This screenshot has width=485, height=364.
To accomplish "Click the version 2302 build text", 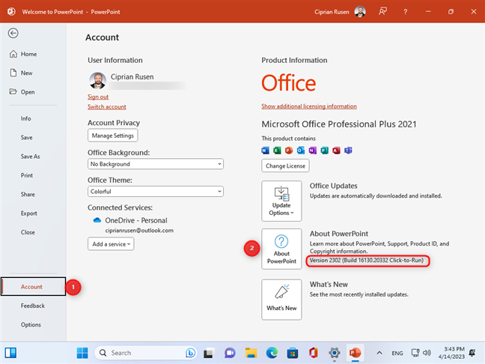I will pyautogui.click(x=367, y=261).
